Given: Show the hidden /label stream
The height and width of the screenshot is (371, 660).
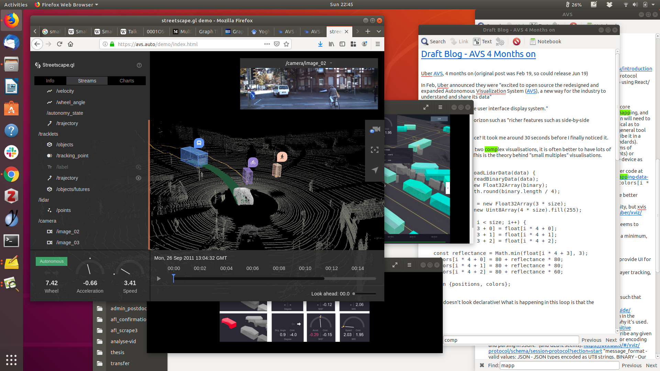Looking at the screenshot, I should pyautogui.click(x=139, y=167).
